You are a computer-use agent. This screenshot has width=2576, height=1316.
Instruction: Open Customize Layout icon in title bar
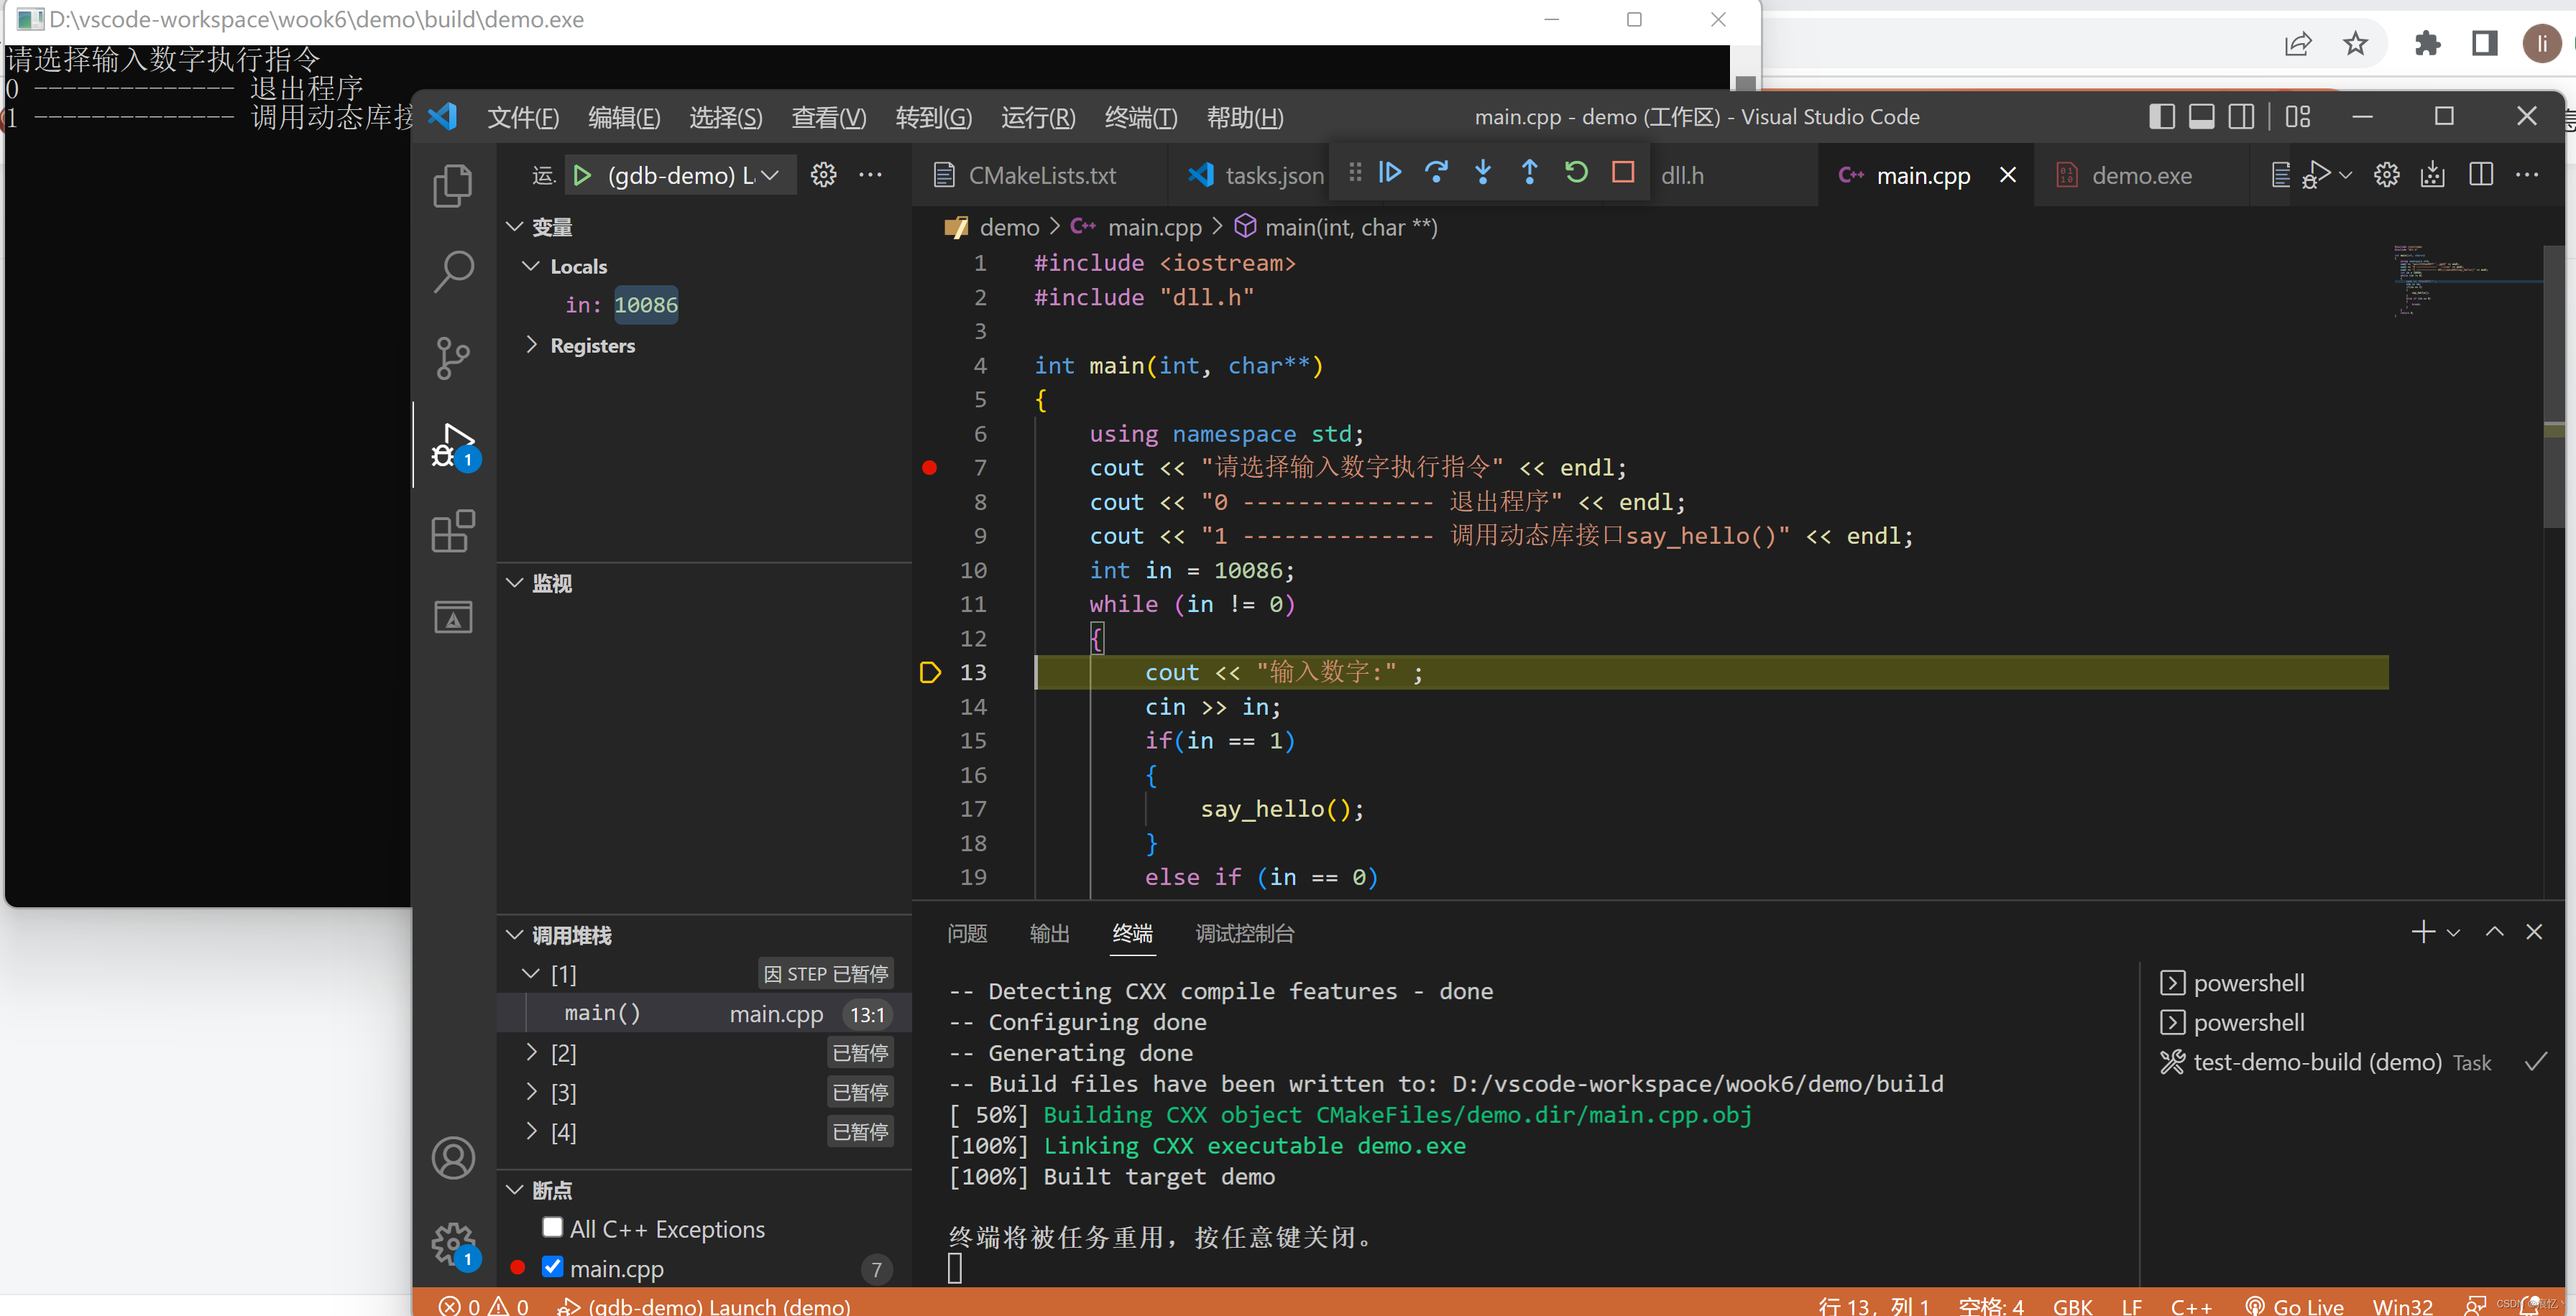(2298, 117)
